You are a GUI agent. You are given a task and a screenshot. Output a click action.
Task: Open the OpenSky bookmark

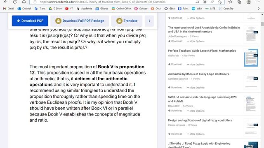coord(226,9)
